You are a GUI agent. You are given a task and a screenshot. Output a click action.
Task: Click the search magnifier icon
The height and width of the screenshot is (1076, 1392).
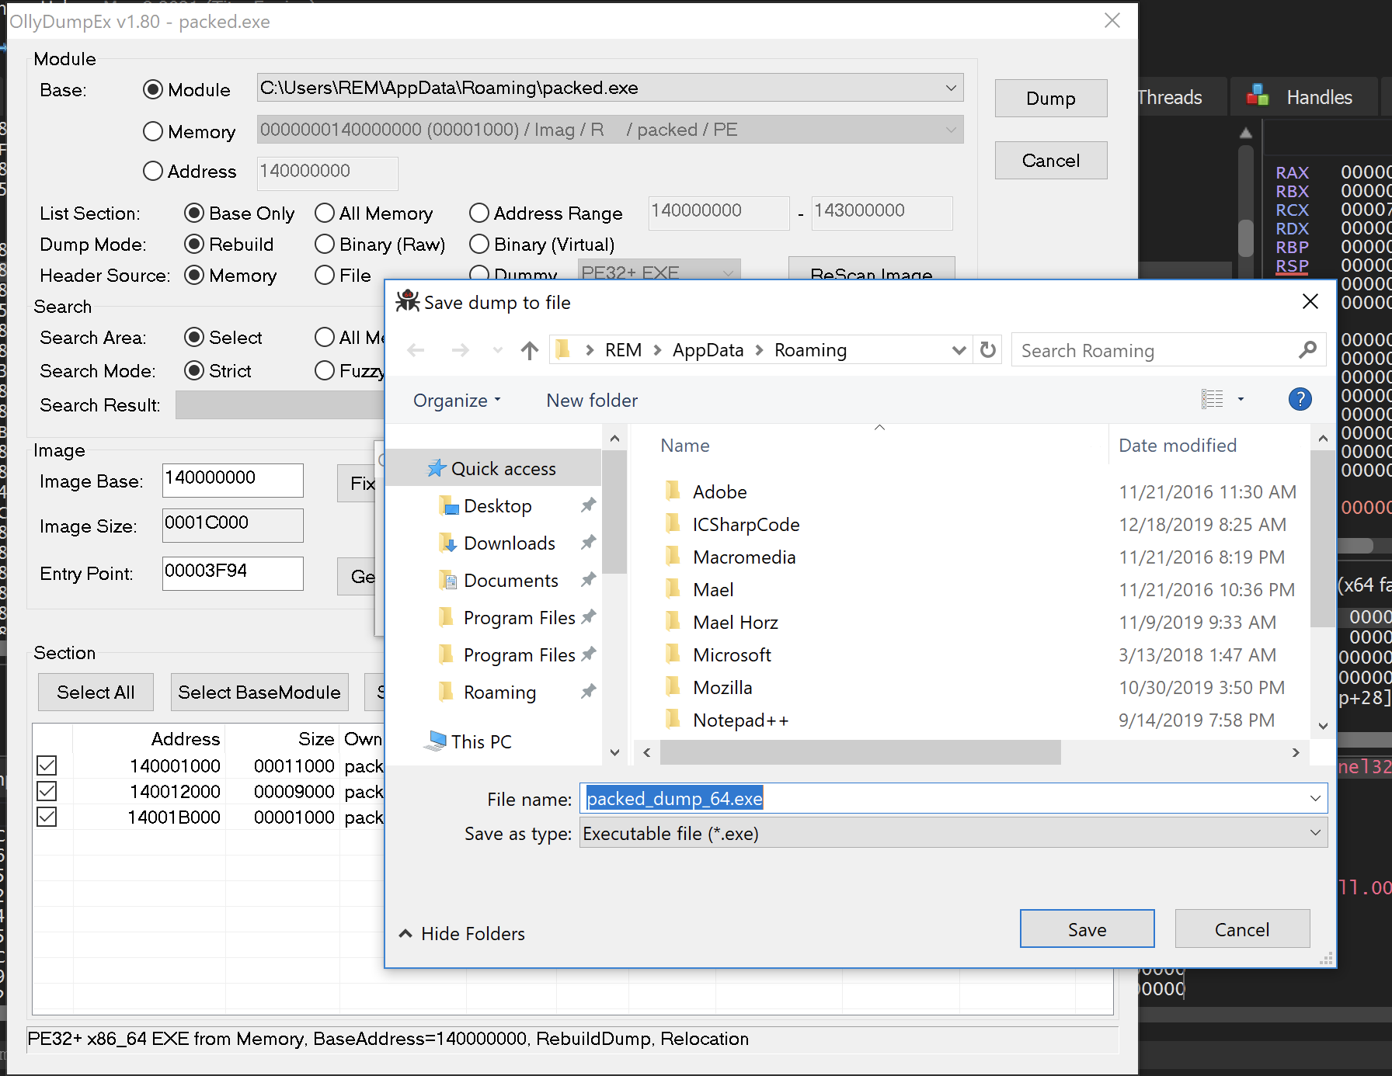[x=1308, y=350]
